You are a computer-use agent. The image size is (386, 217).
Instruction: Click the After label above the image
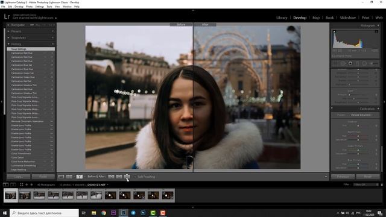point(205,25)
